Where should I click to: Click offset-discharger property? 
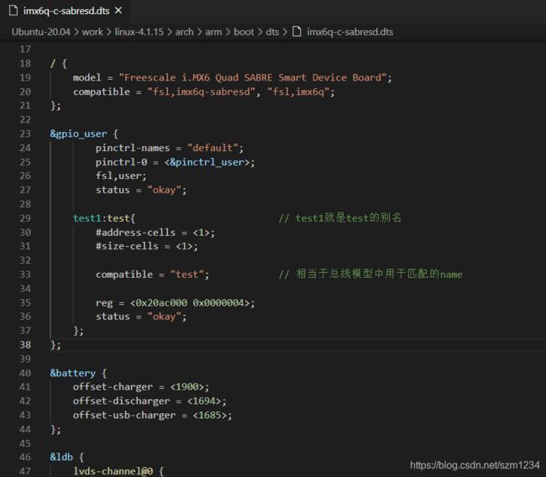tap(121, 401)
